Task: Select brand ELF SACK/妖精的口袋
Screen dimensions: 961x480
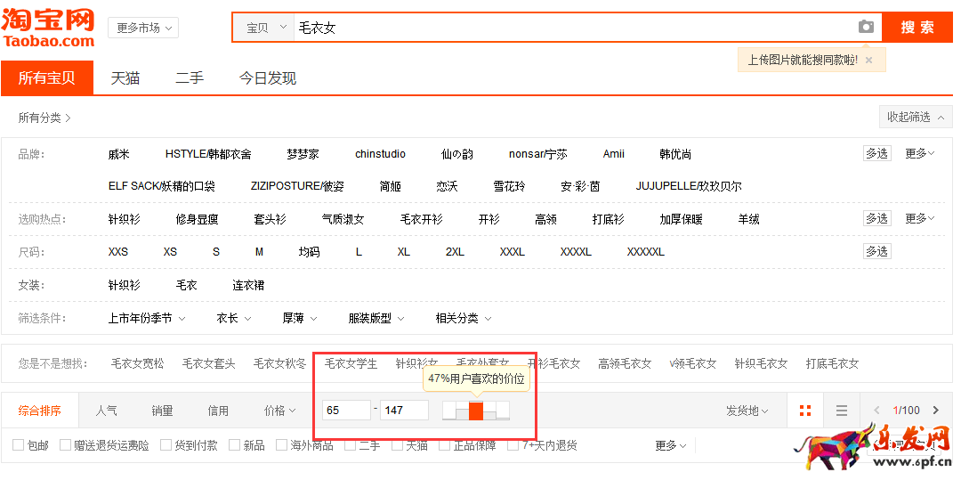Action: pyautogui.click(x=162, y=186)
